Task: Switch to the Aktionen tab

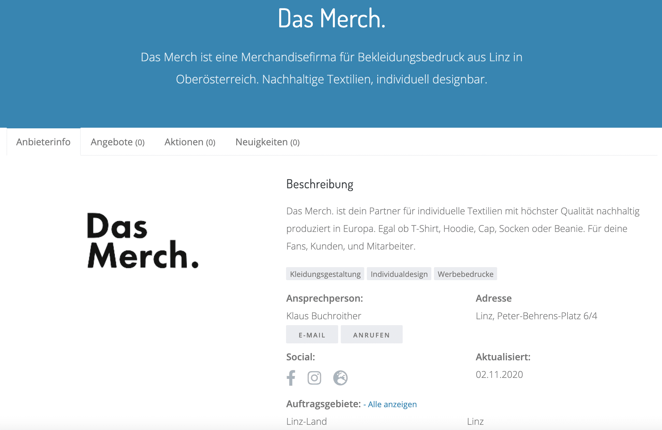Action: [x=189, y=142]
